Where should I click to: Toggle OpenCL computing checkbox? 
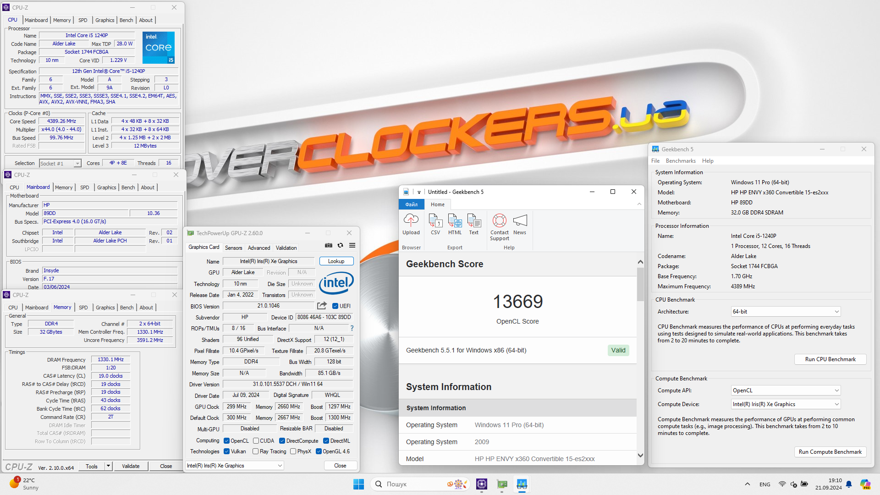226,441
